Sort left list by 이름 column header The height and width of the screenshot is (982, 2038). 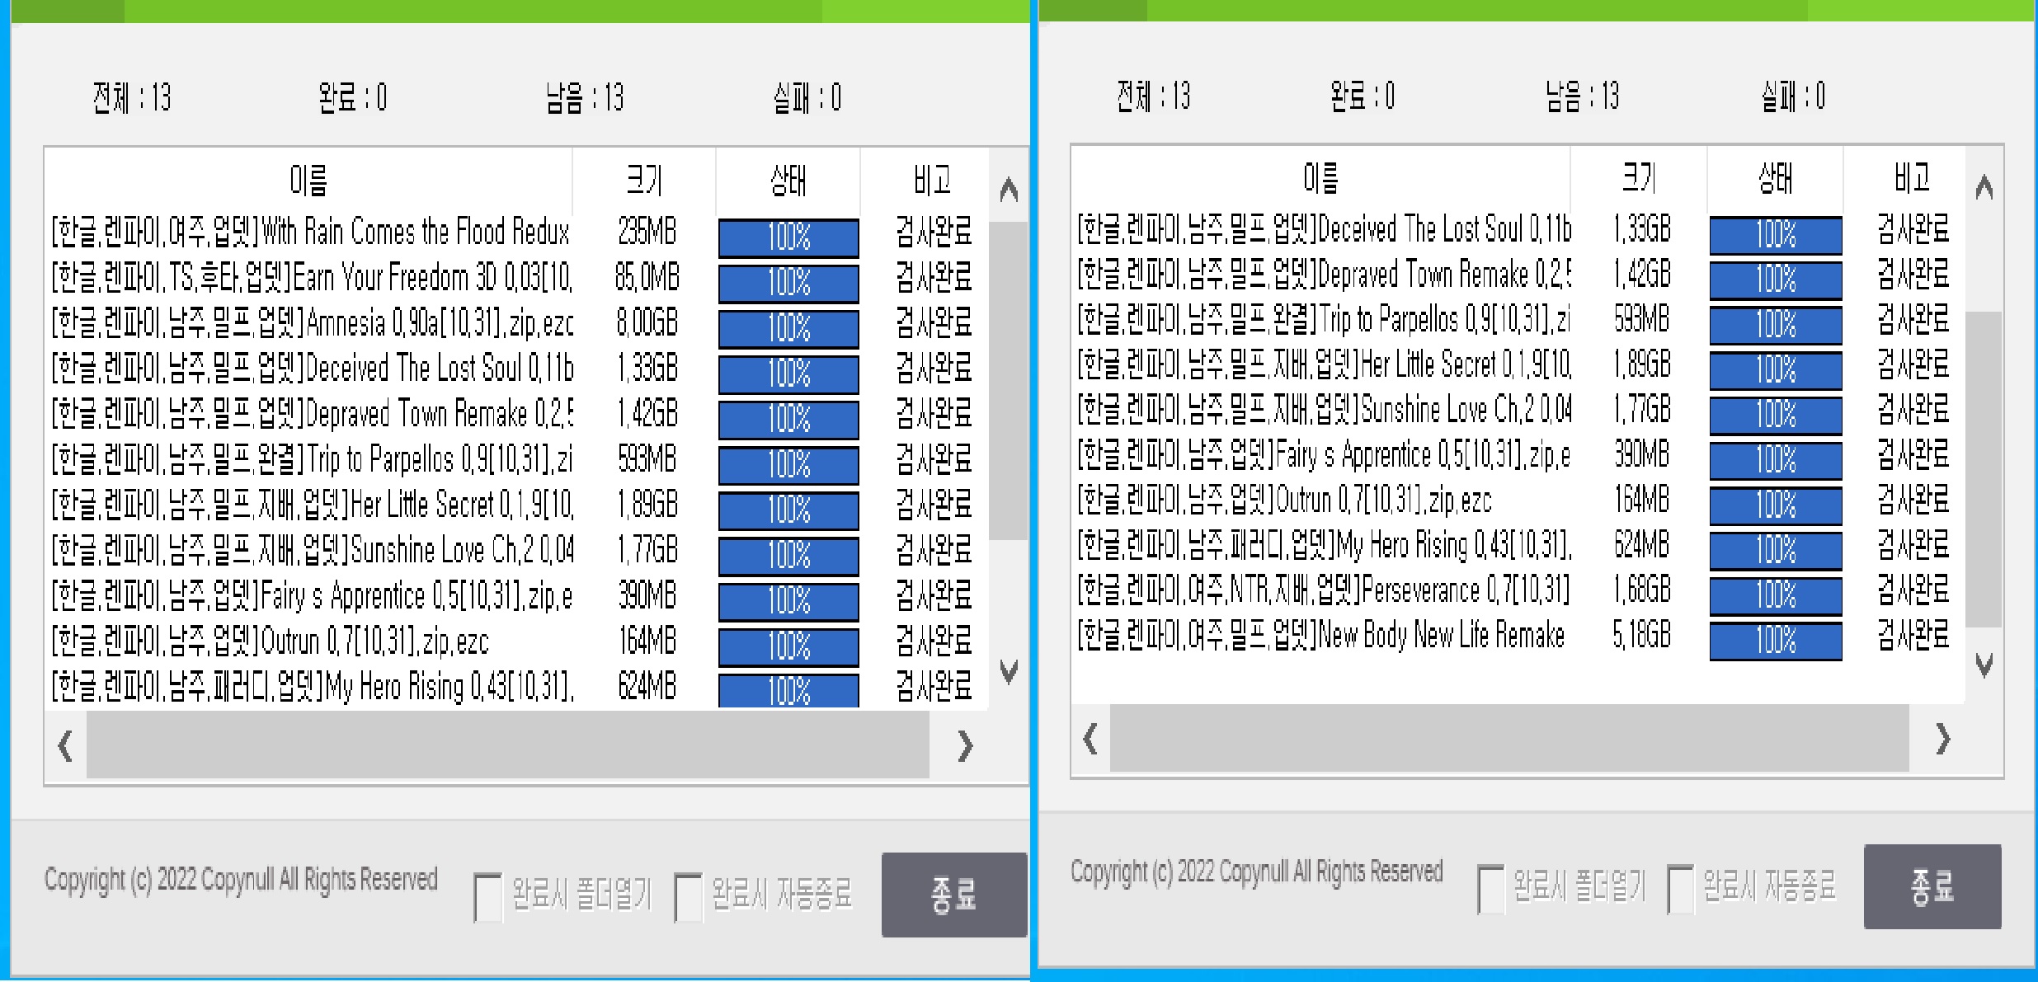click(308, 181)
